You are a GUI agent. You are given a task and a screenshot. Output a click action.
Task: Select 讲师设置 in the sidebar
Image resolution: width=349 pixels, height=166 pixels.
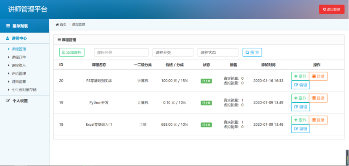(19, 82)
